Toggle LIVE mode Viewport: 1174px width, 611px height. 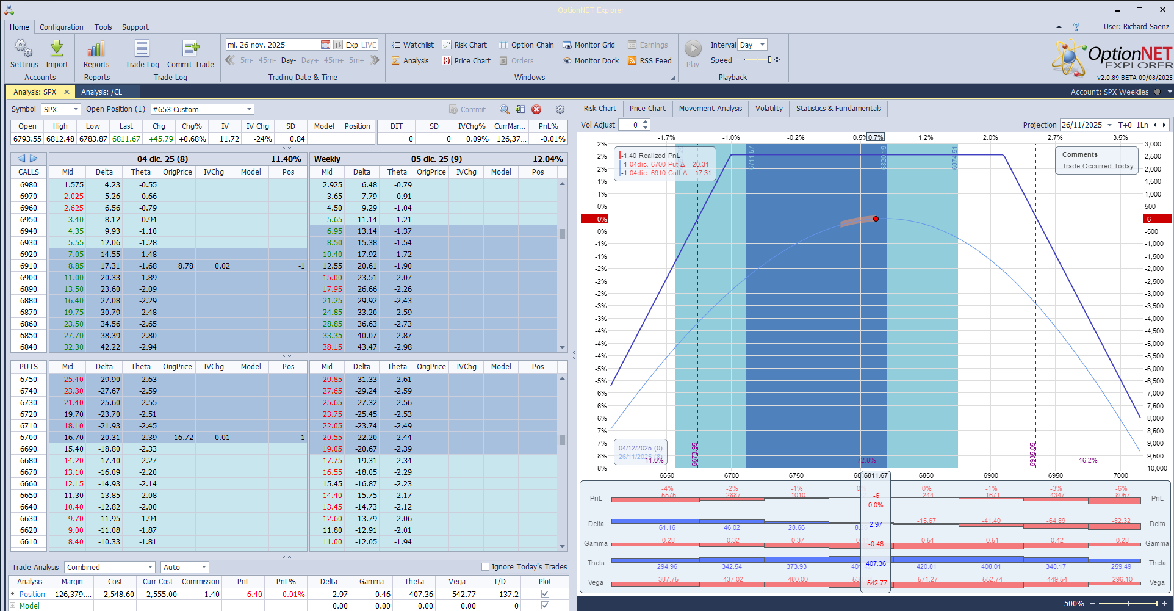point(369,45)
